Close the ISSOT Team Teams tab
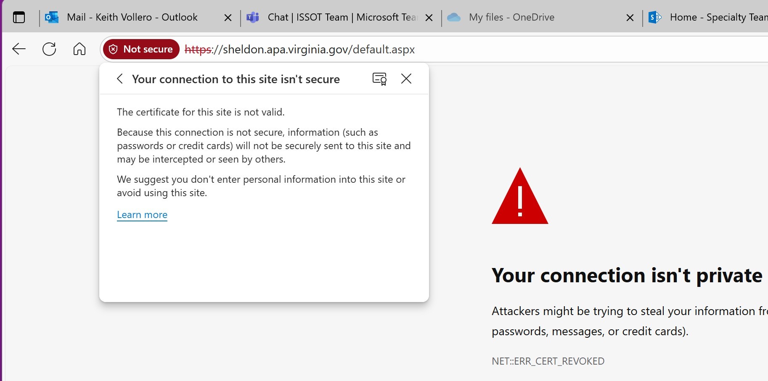The image size is (768, 381). (429, 17)
